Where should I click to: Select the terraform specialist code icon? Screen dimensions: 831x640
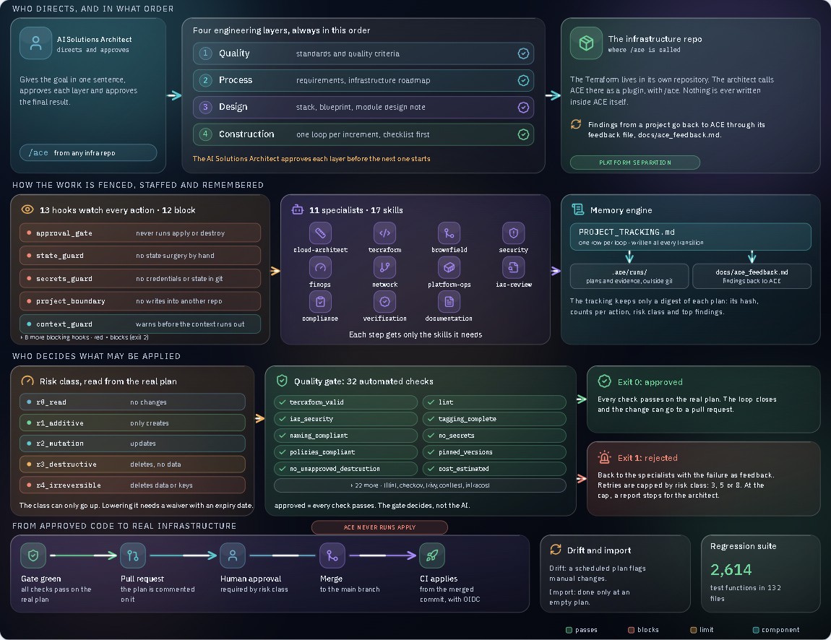pos(384,233)
